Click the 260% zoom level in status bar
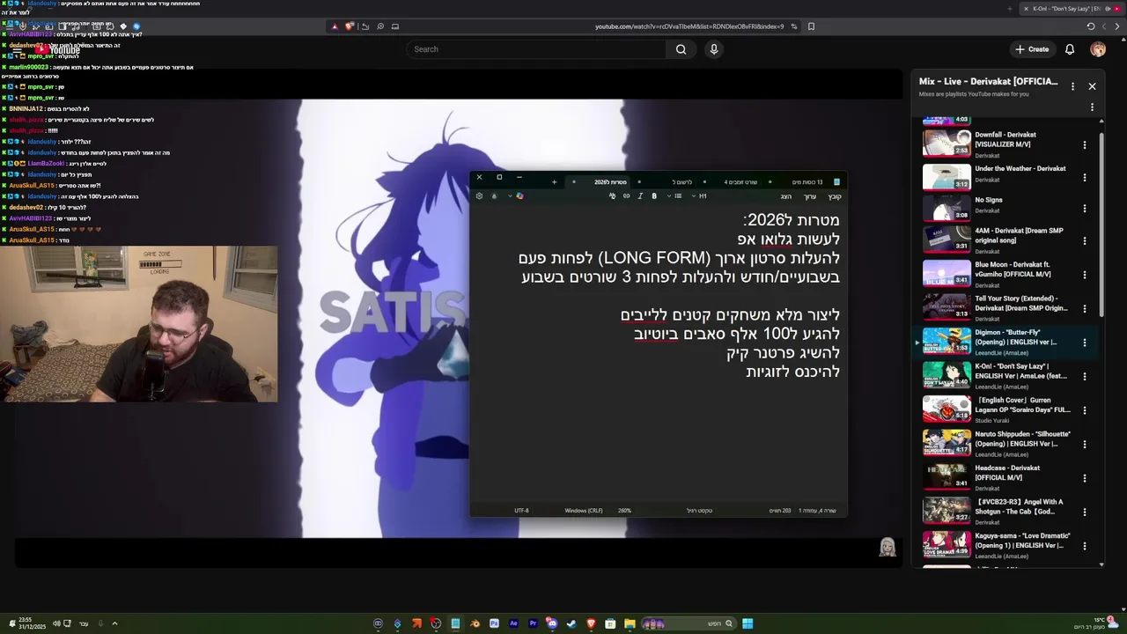The width and height of the screenshot is (1127, 634). (624, 511)
